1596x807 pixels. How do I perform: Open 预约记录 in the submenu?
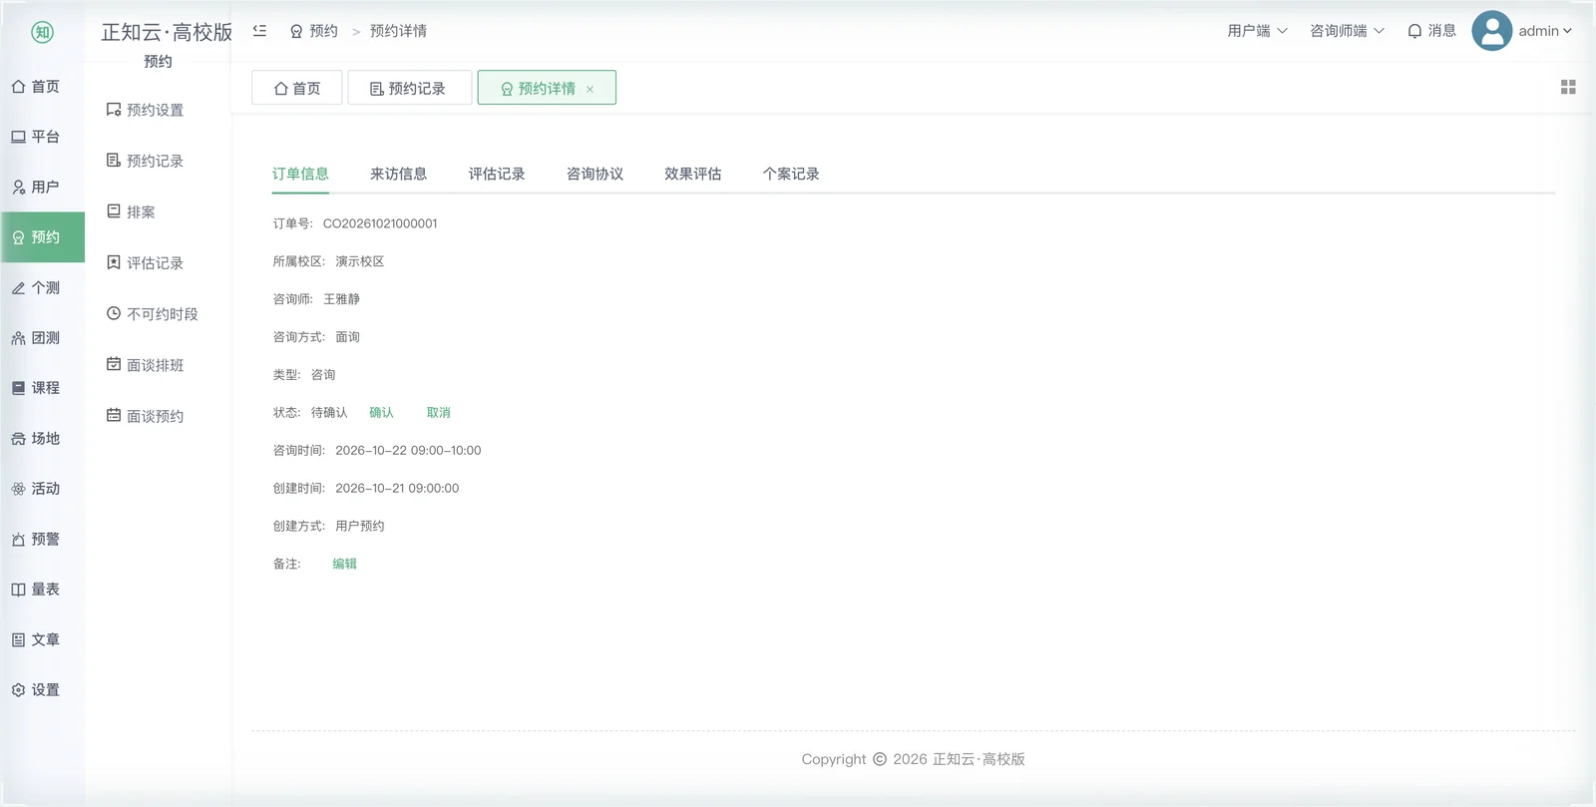(x=145, y=161)
